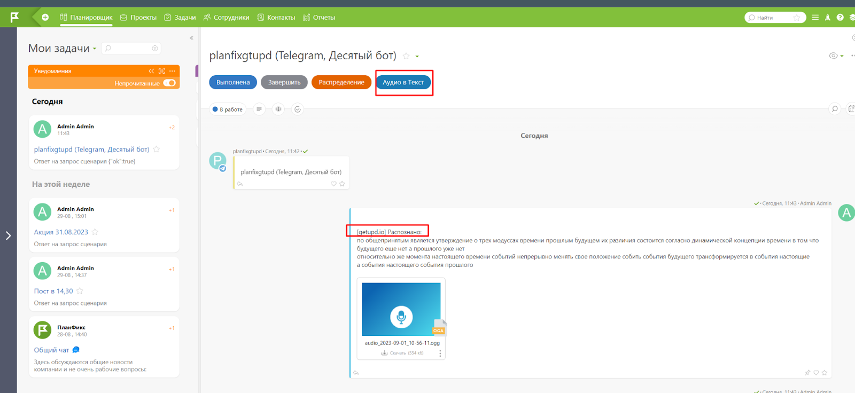Click the Аудио в Текст button
The width and height of the screenshot is (855, 393).
pos(403,82)
